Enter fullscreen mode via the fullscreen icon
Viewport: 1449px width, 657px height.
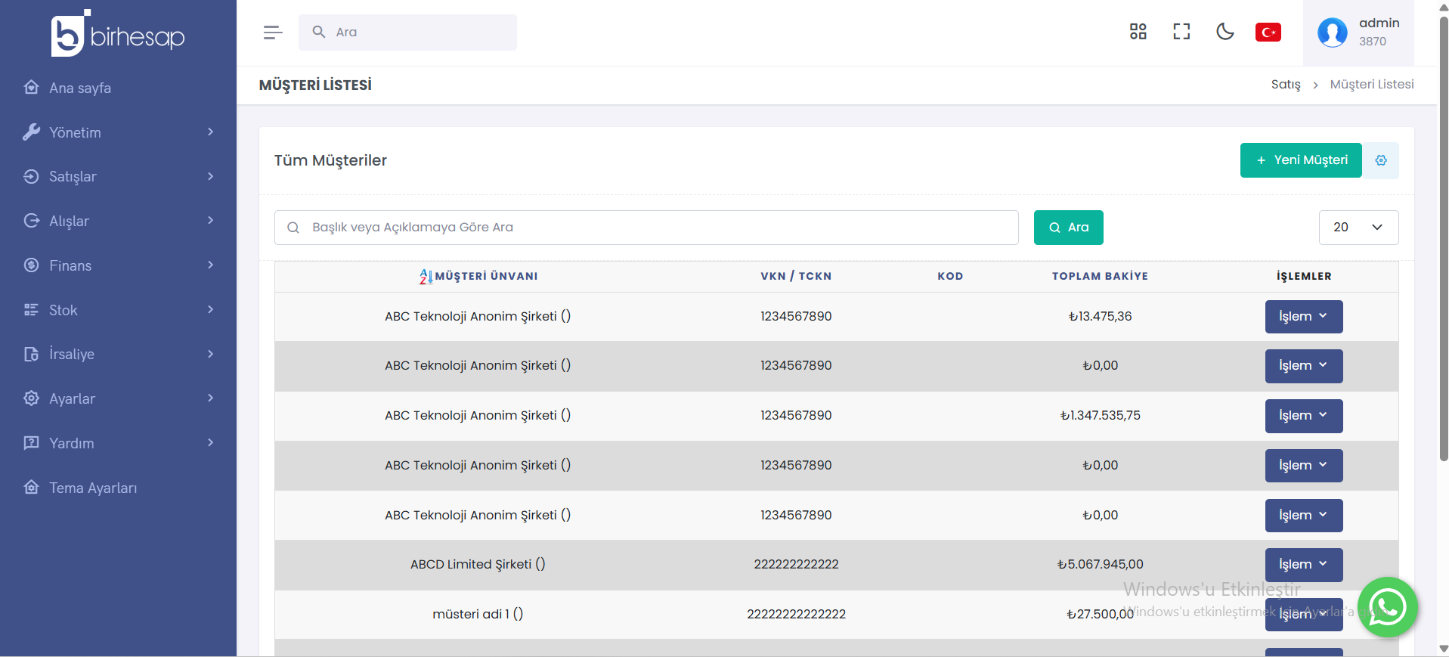1181,32
